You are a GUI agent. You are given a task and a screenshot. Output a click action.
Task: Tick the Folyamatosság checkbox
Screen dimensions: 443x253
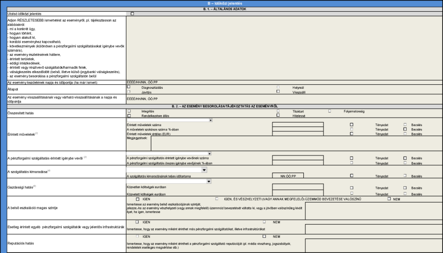pyautogui.click(x=329, y=111)
